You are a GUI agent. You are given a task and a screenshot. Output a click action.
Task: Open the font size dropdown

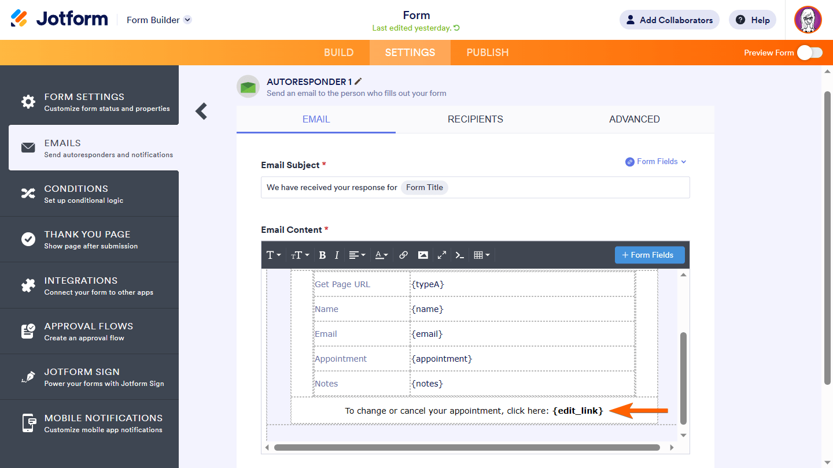[300, 255]
